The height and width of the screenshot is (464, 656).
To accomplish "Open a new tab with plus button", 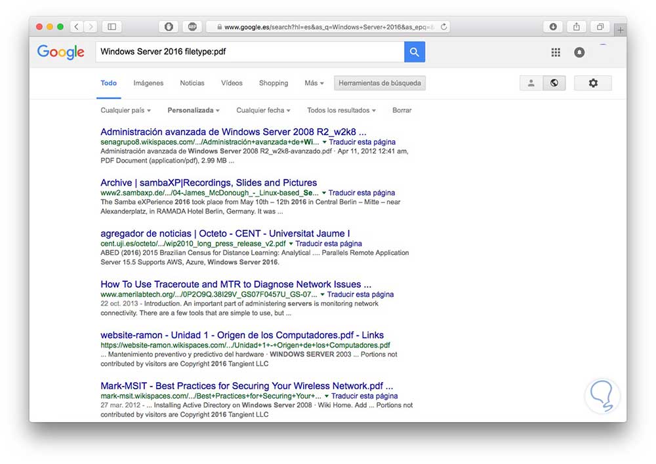I will pos(621,29).
